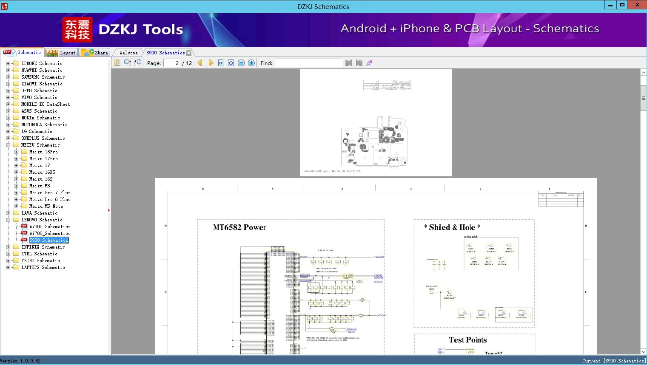
Task: Select MOTOROLA Schematic in the tree
Action: point(44,124)
